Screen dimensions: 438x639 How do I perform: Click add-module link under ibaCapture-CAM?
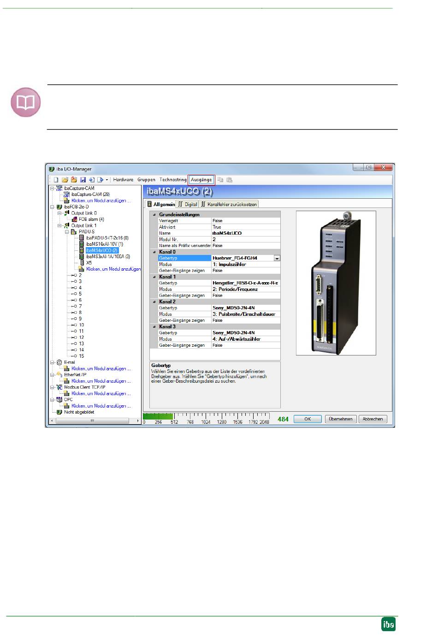pos(101,201)
